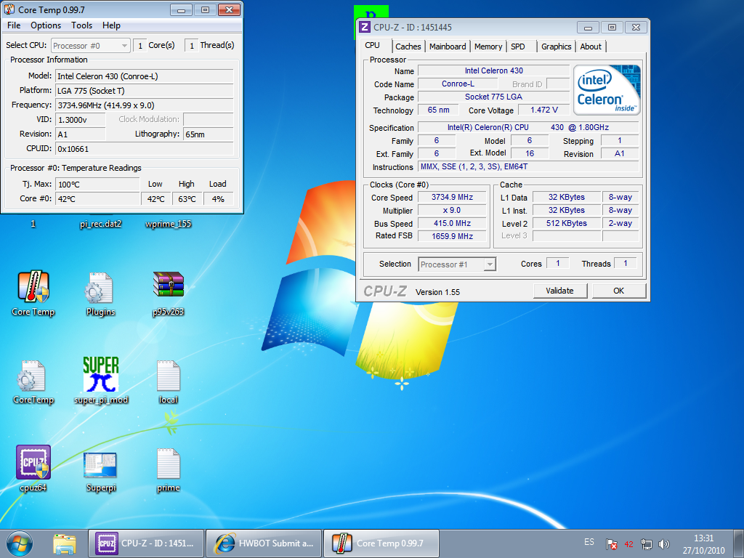This screenshot has height=558, width=744.
Task: Click the Intel Celeron inside logo
Action: tap(607, 89)
